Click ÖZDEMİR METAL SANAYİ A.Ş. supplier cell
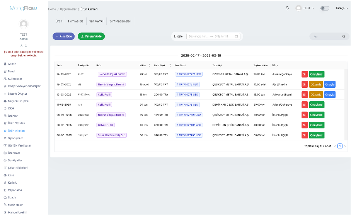351x215 pixels. [x=230, y=74]
